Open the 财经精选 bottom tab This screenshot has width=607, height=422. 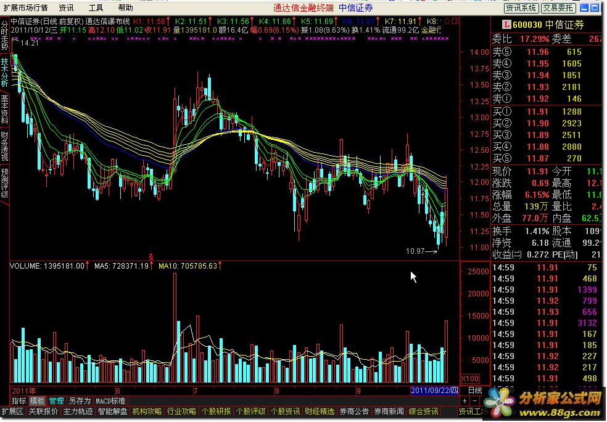click(320, 412)
